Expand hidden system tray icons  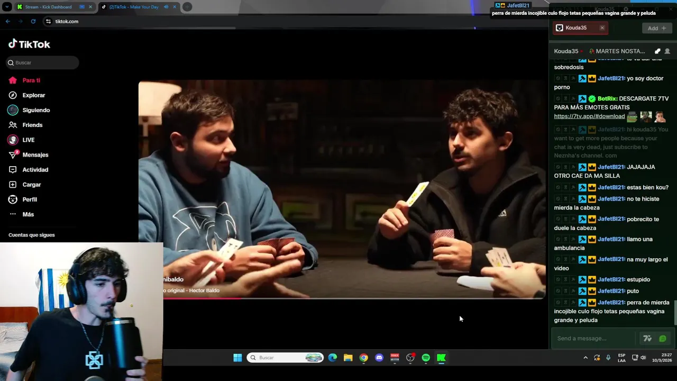tap(585, 358)
